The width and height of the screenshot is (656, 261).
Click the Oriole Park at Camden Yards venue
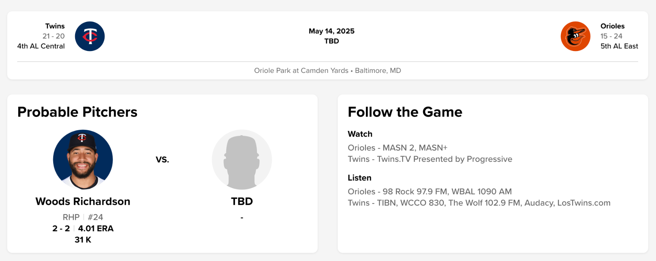click(301, 71)
